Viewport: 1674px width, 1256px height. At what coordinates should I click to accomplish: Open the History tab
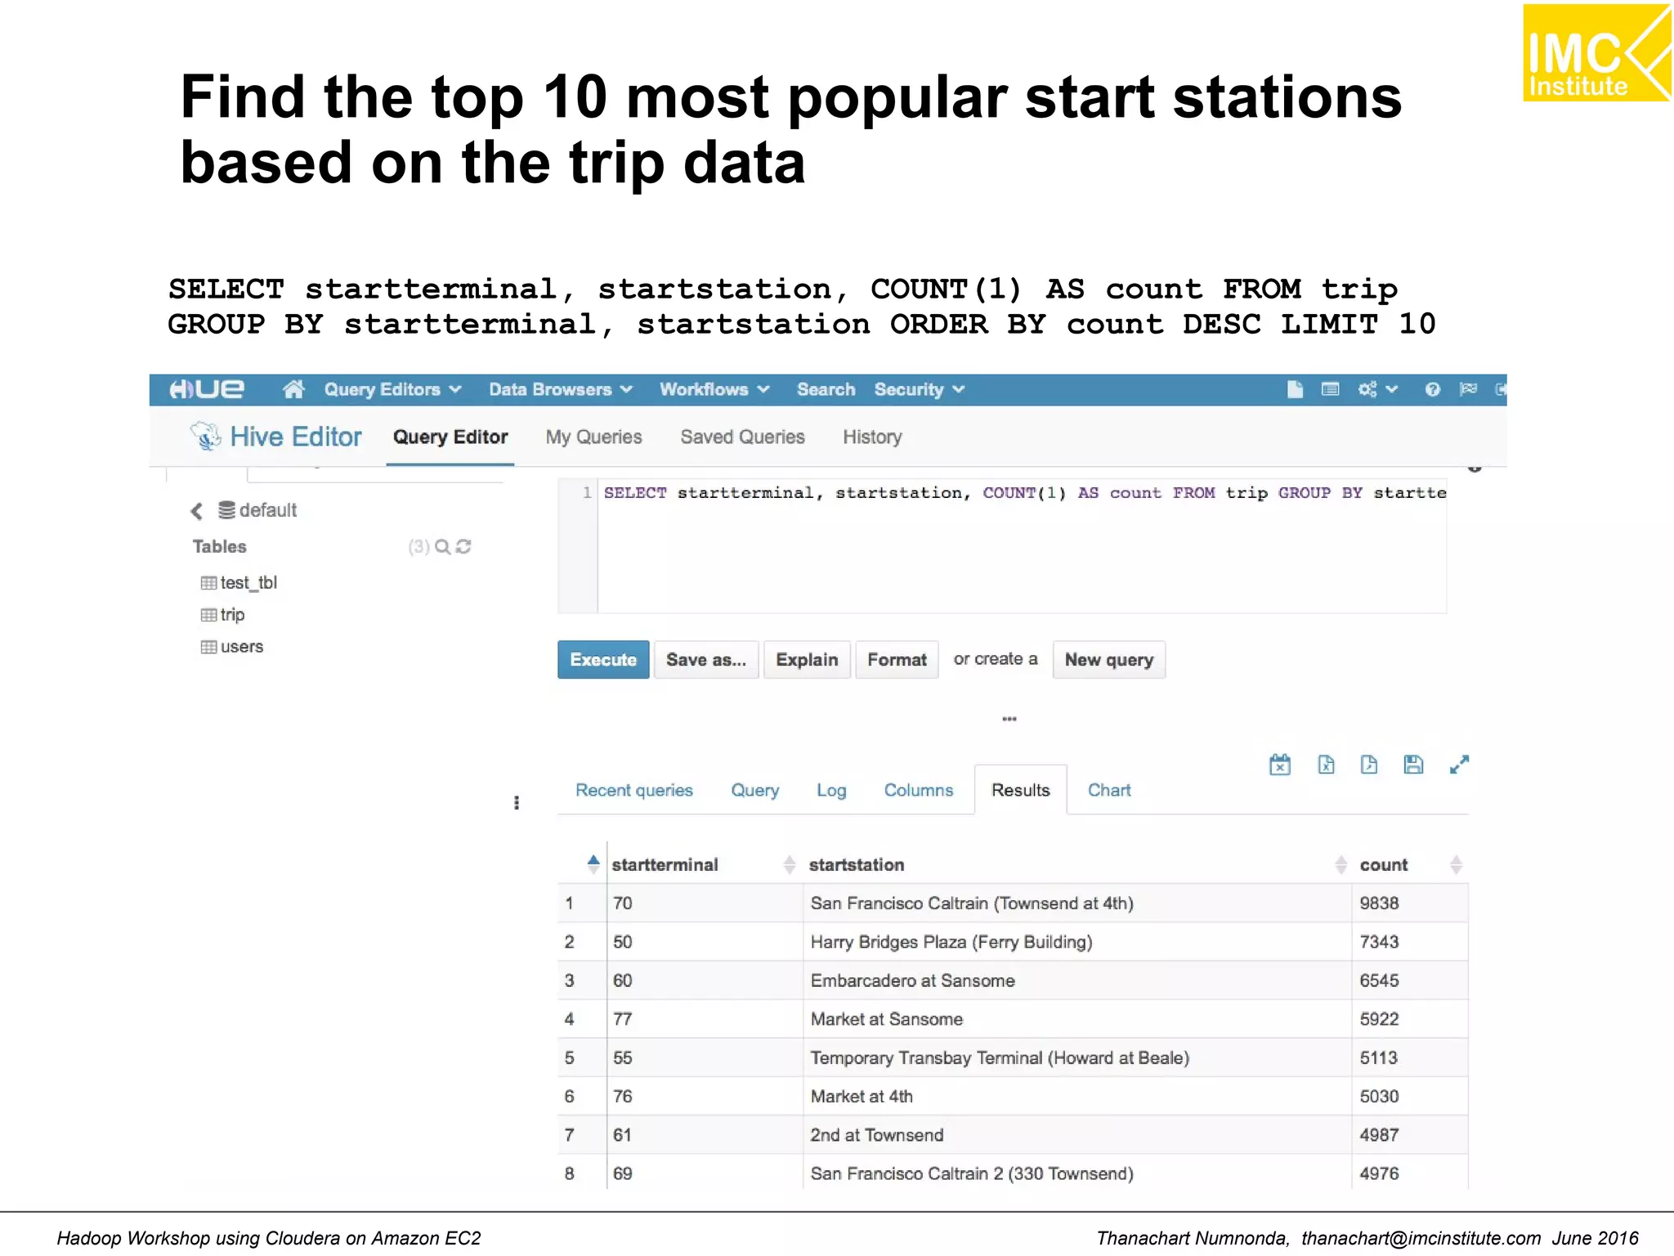coord(872,437)
